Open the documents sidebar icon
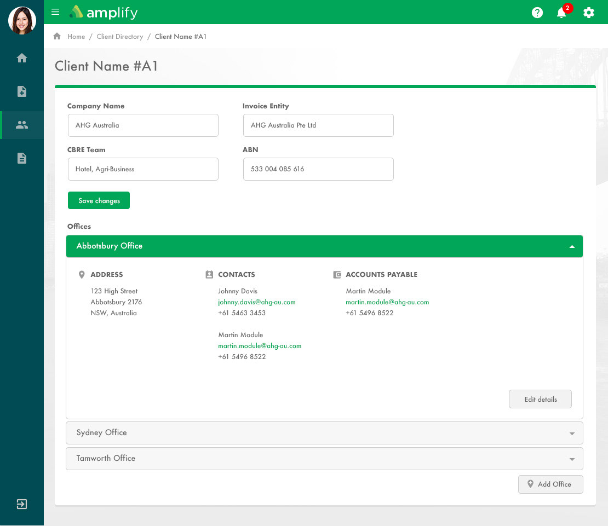Viewport: 608px width, 526px height. (x=22, y=158)
